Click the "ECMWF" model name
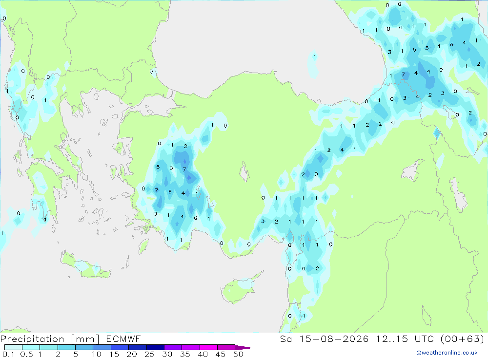 (x=123, y=338)
